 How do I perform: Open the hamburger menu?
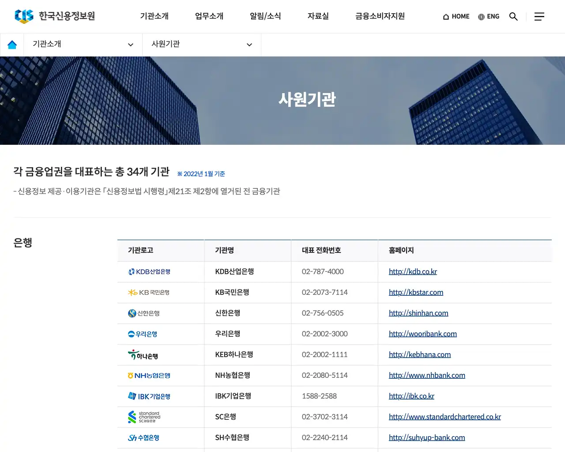[x=539, y=16]
